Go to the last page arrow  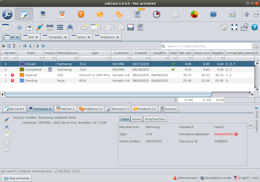(43, 46)
